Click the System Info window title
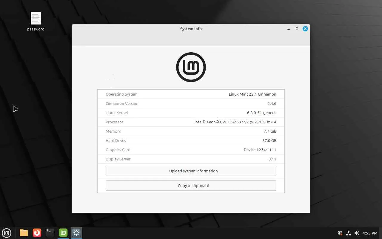The image size is (382, 239). click(x=191, y=29)
